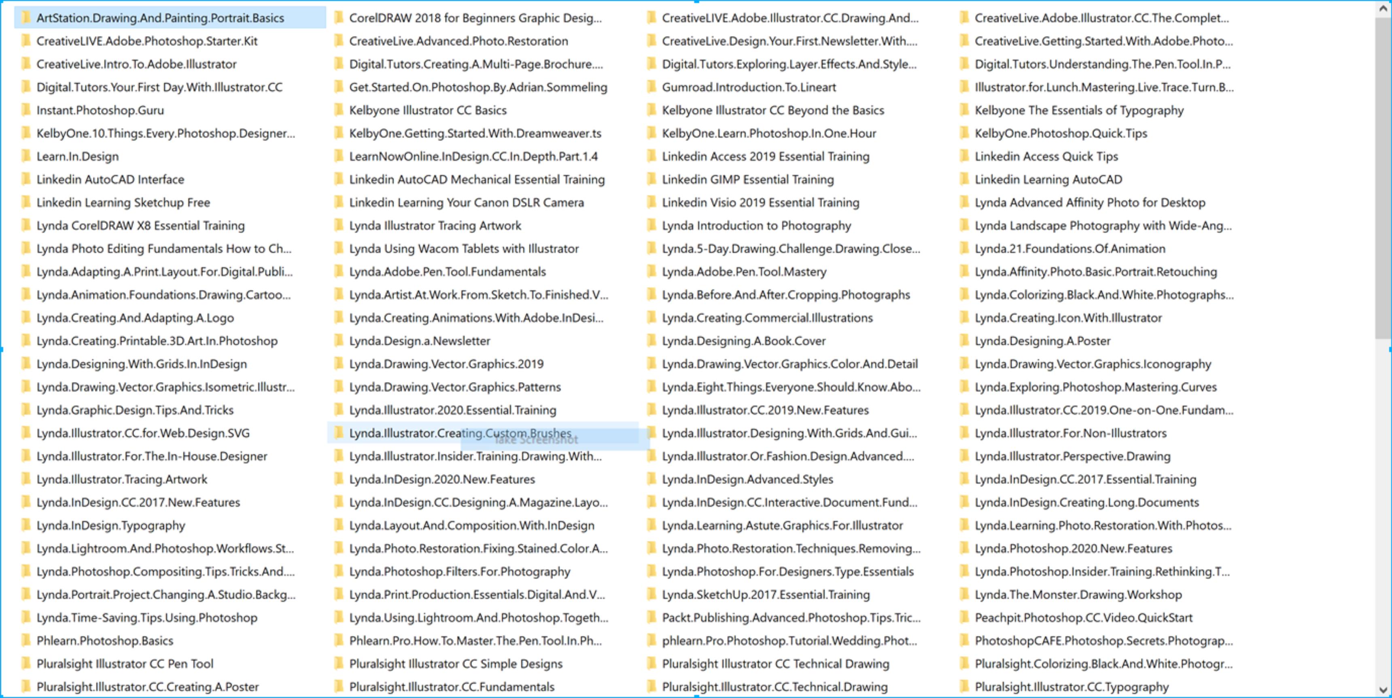Click the vertical scrollbar thumb
This screenshot has height=698, width=1392.
coord(1384,178)
